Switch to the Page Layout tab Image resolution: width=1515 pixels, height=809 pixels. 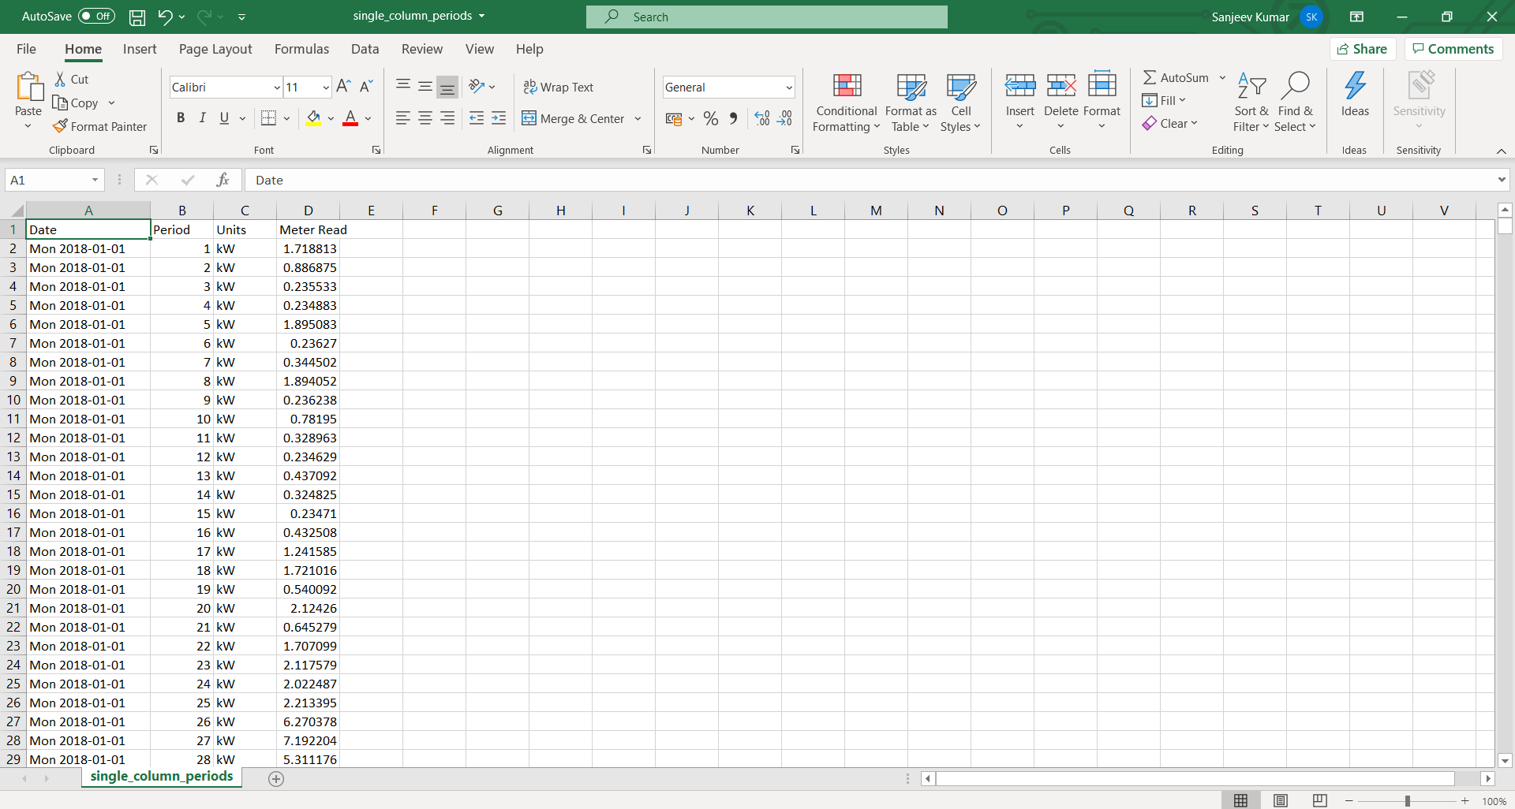tap(215, 49)
